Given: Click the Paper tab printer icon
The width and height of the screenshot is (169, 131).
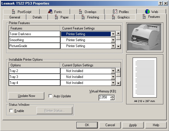Looking at the screenshot, I should click(56, 17).
